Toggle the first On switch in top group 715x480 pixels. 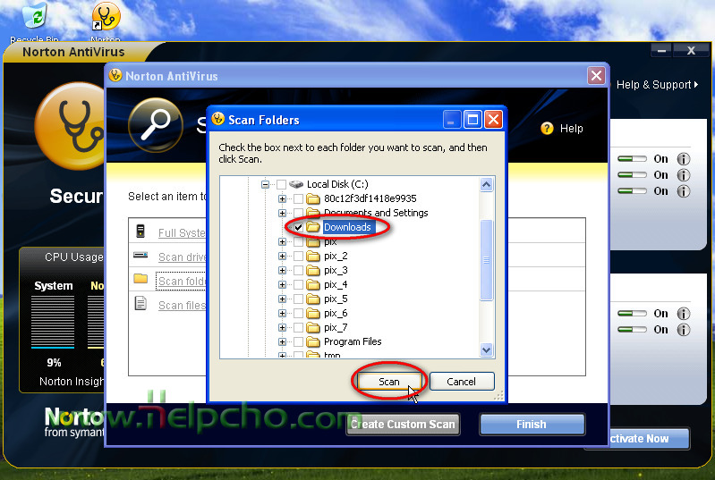(x=632, y=159)
